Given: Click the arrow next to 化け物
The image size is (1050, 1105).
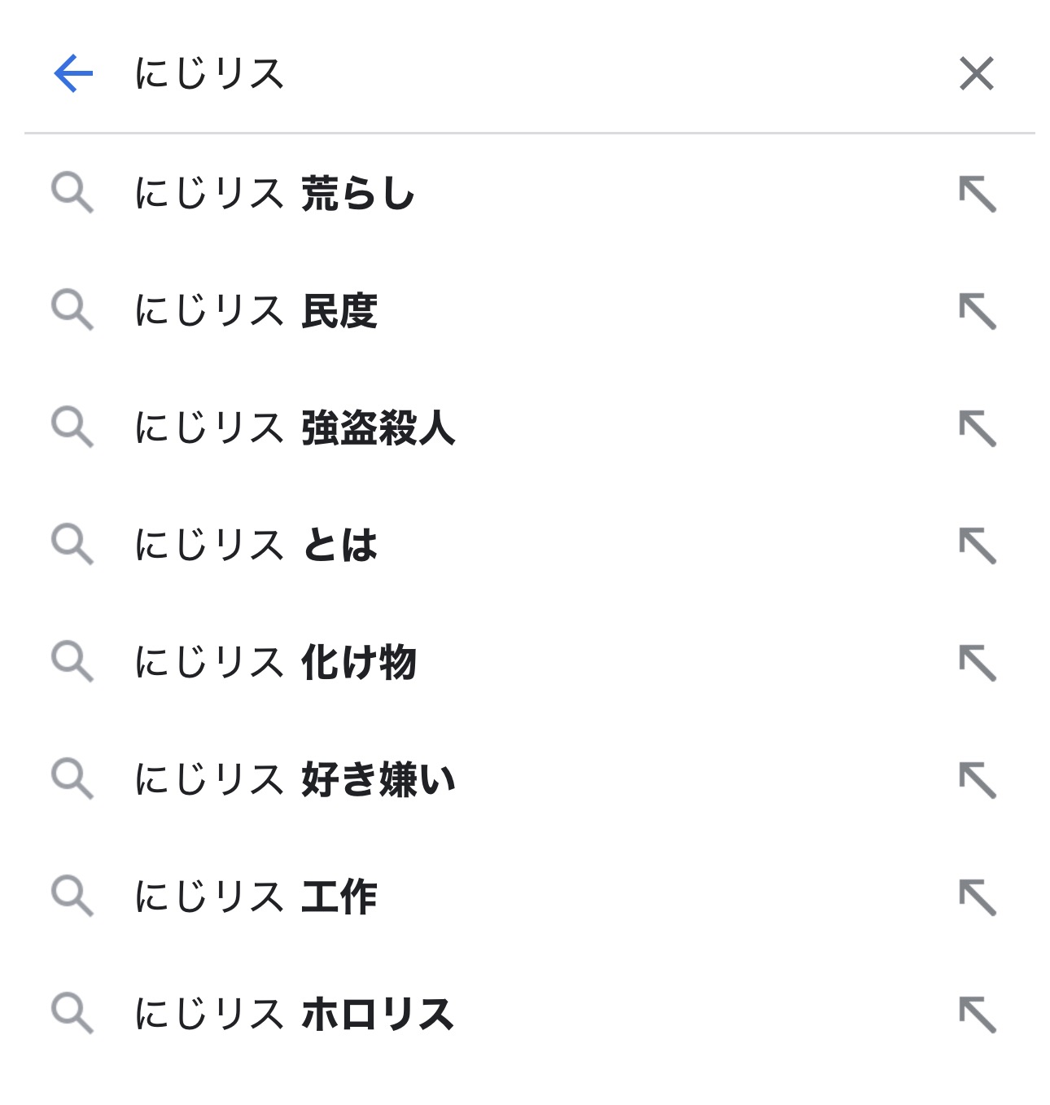Looking at the screenshot, I should point(977,662).
